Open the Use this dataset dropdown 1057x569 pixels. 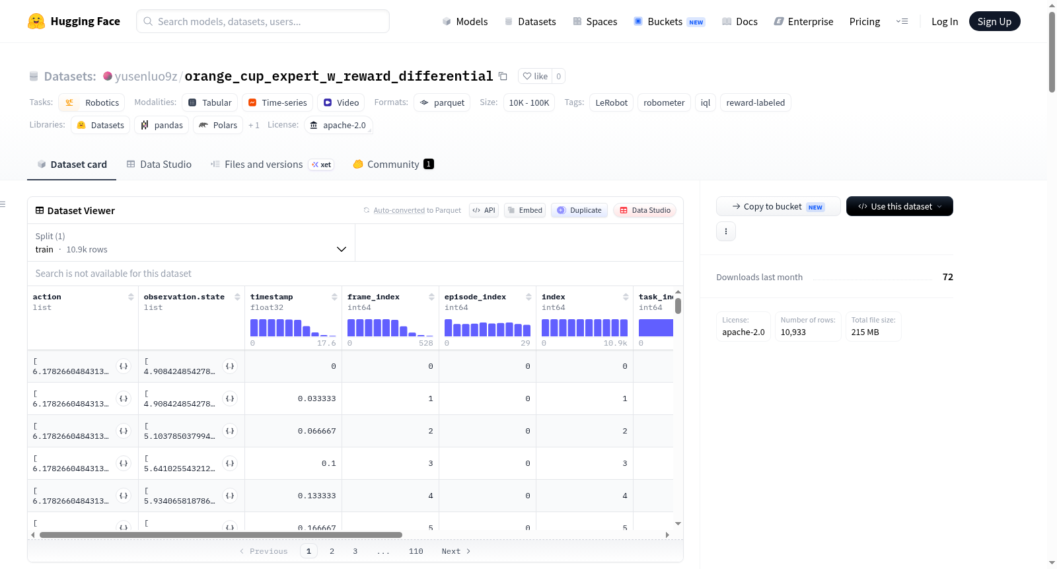899,206
